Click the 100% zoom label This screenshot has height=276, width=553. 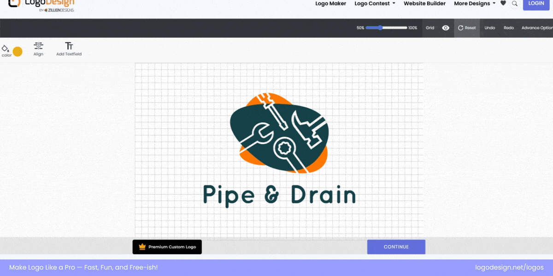[412, 28]
